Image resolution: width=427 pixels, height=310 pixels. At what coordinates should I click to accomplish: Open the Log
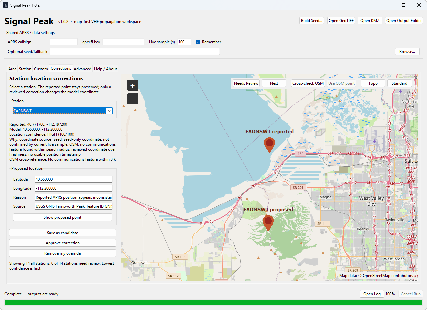372,294
